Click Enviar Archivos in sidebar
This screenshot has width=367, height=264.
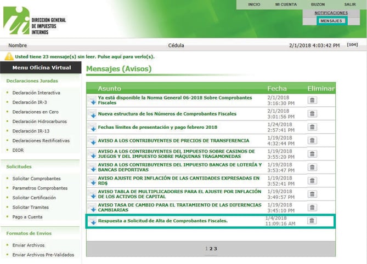[x=29, y=245]
